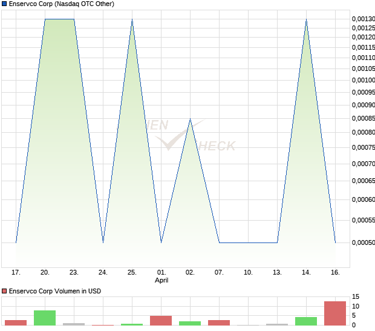Click the gray volume bar for the 23rd
Viewport: 375px width, 331px height.
[74, 324]
